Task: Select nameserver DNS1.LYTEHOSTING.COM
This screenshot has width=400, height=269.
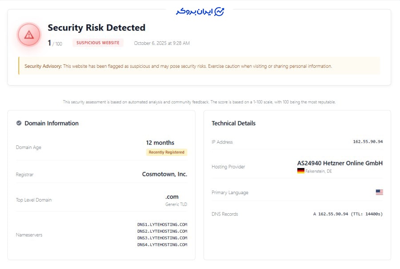Action: click(x=163, y=225)
